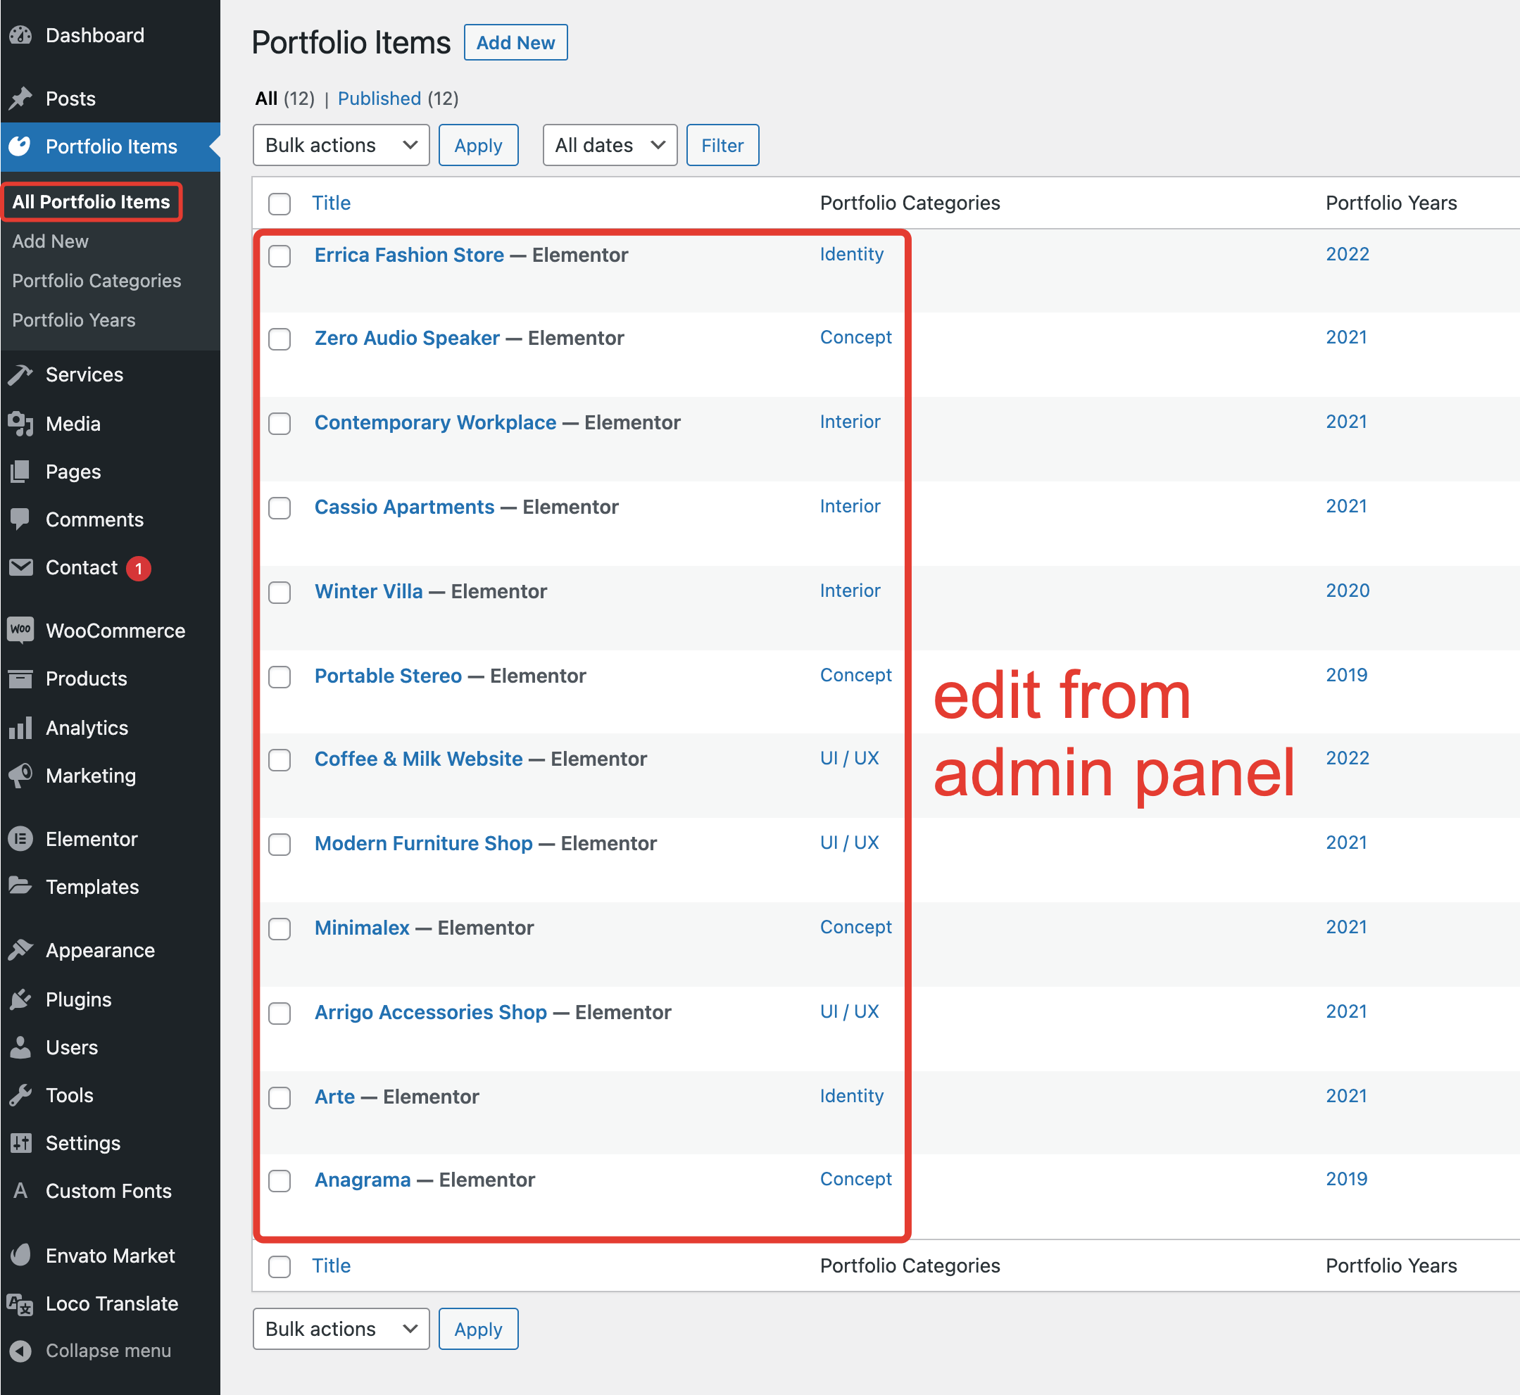Switch to the Published filter view
The height and width of the screenshot is (1395, 1520).
(x=379, y=99)
